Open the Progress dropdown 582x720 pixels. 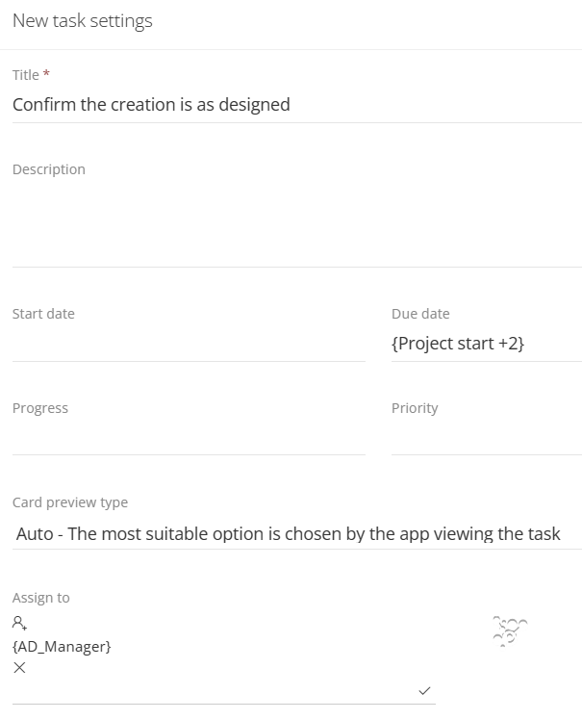[x=189, y=438]
